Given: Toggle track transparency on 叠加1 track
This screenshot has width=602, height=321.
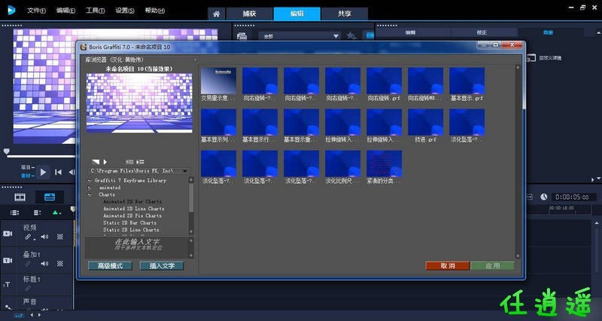Looking at the screenshot, I should 60,264.
